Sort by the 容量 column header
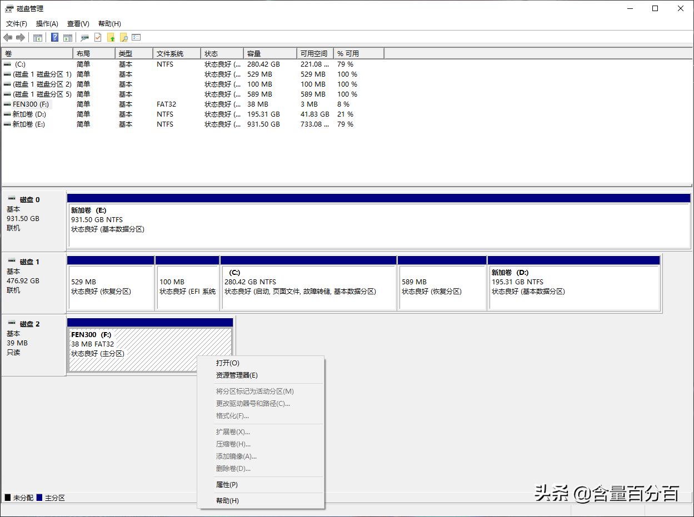694x517 pixels. tap(270, 54)
